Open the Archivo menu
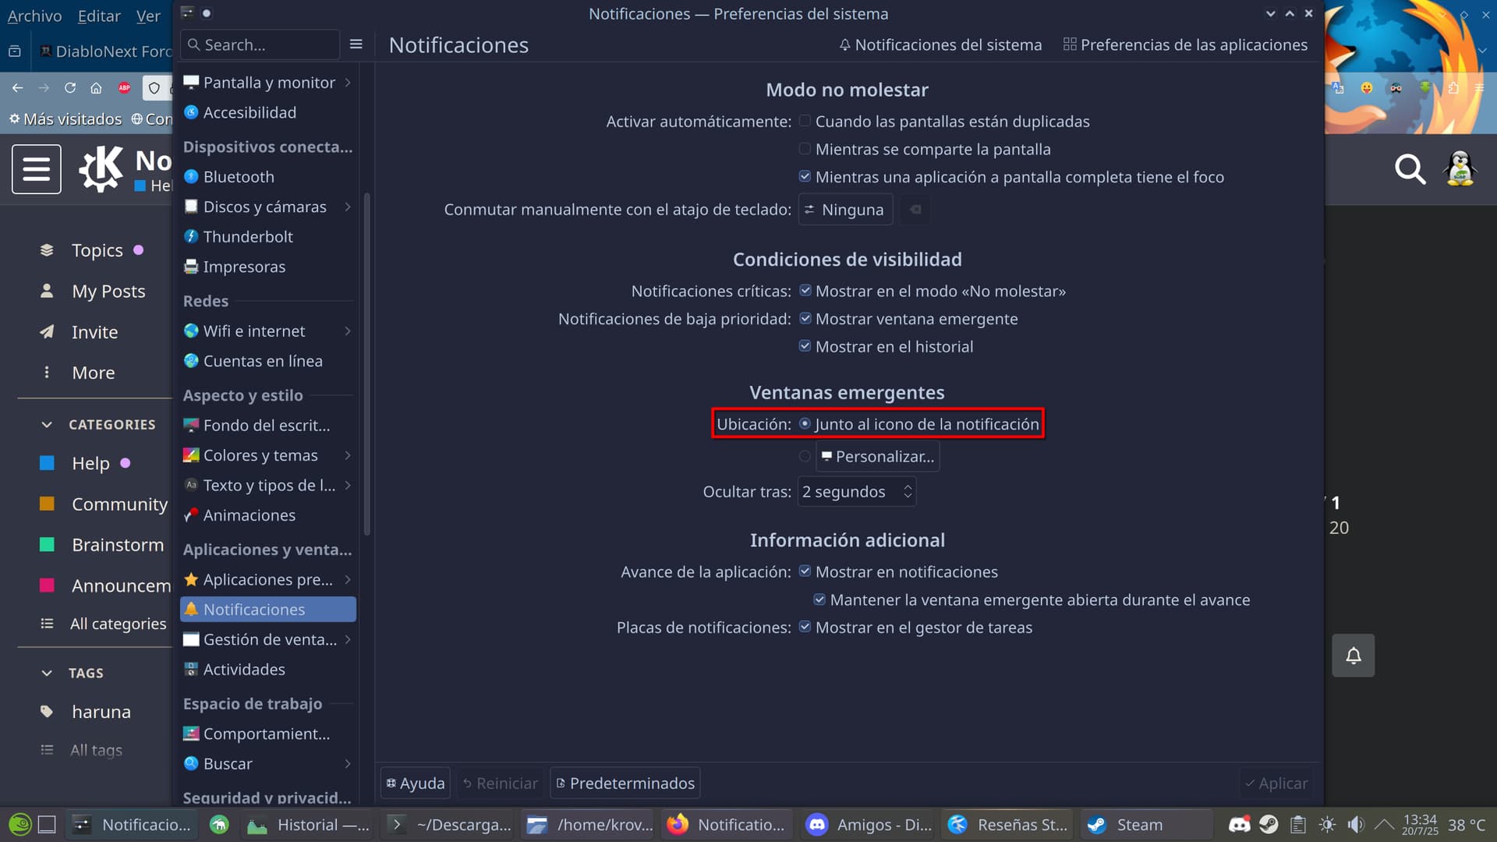 pyautogui.click(x=34, y=16)
